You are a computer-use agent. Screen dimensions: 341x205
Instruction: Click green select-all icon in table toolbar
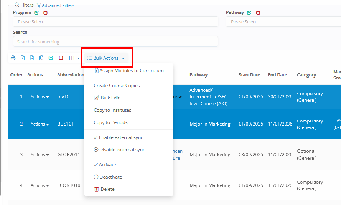click(51, 58)
